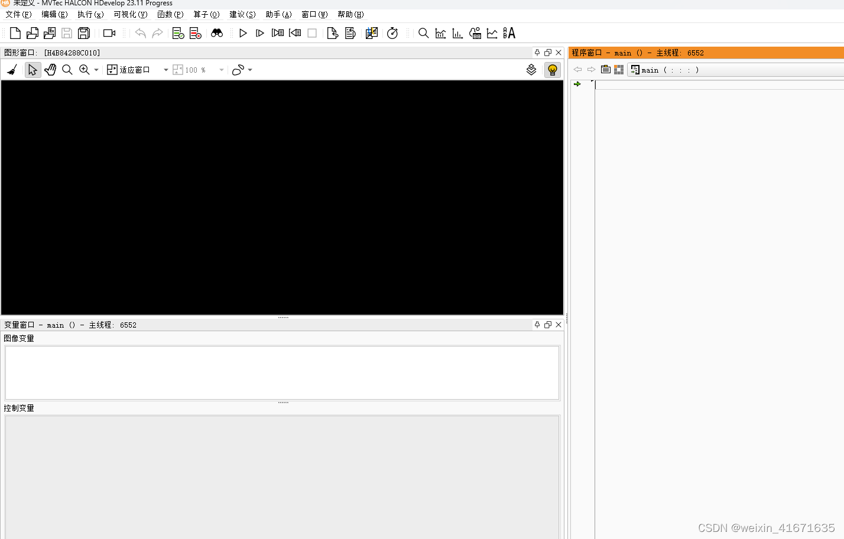Open the 函数(P) menu
844x539 pixels.
[x=170, y=14]
